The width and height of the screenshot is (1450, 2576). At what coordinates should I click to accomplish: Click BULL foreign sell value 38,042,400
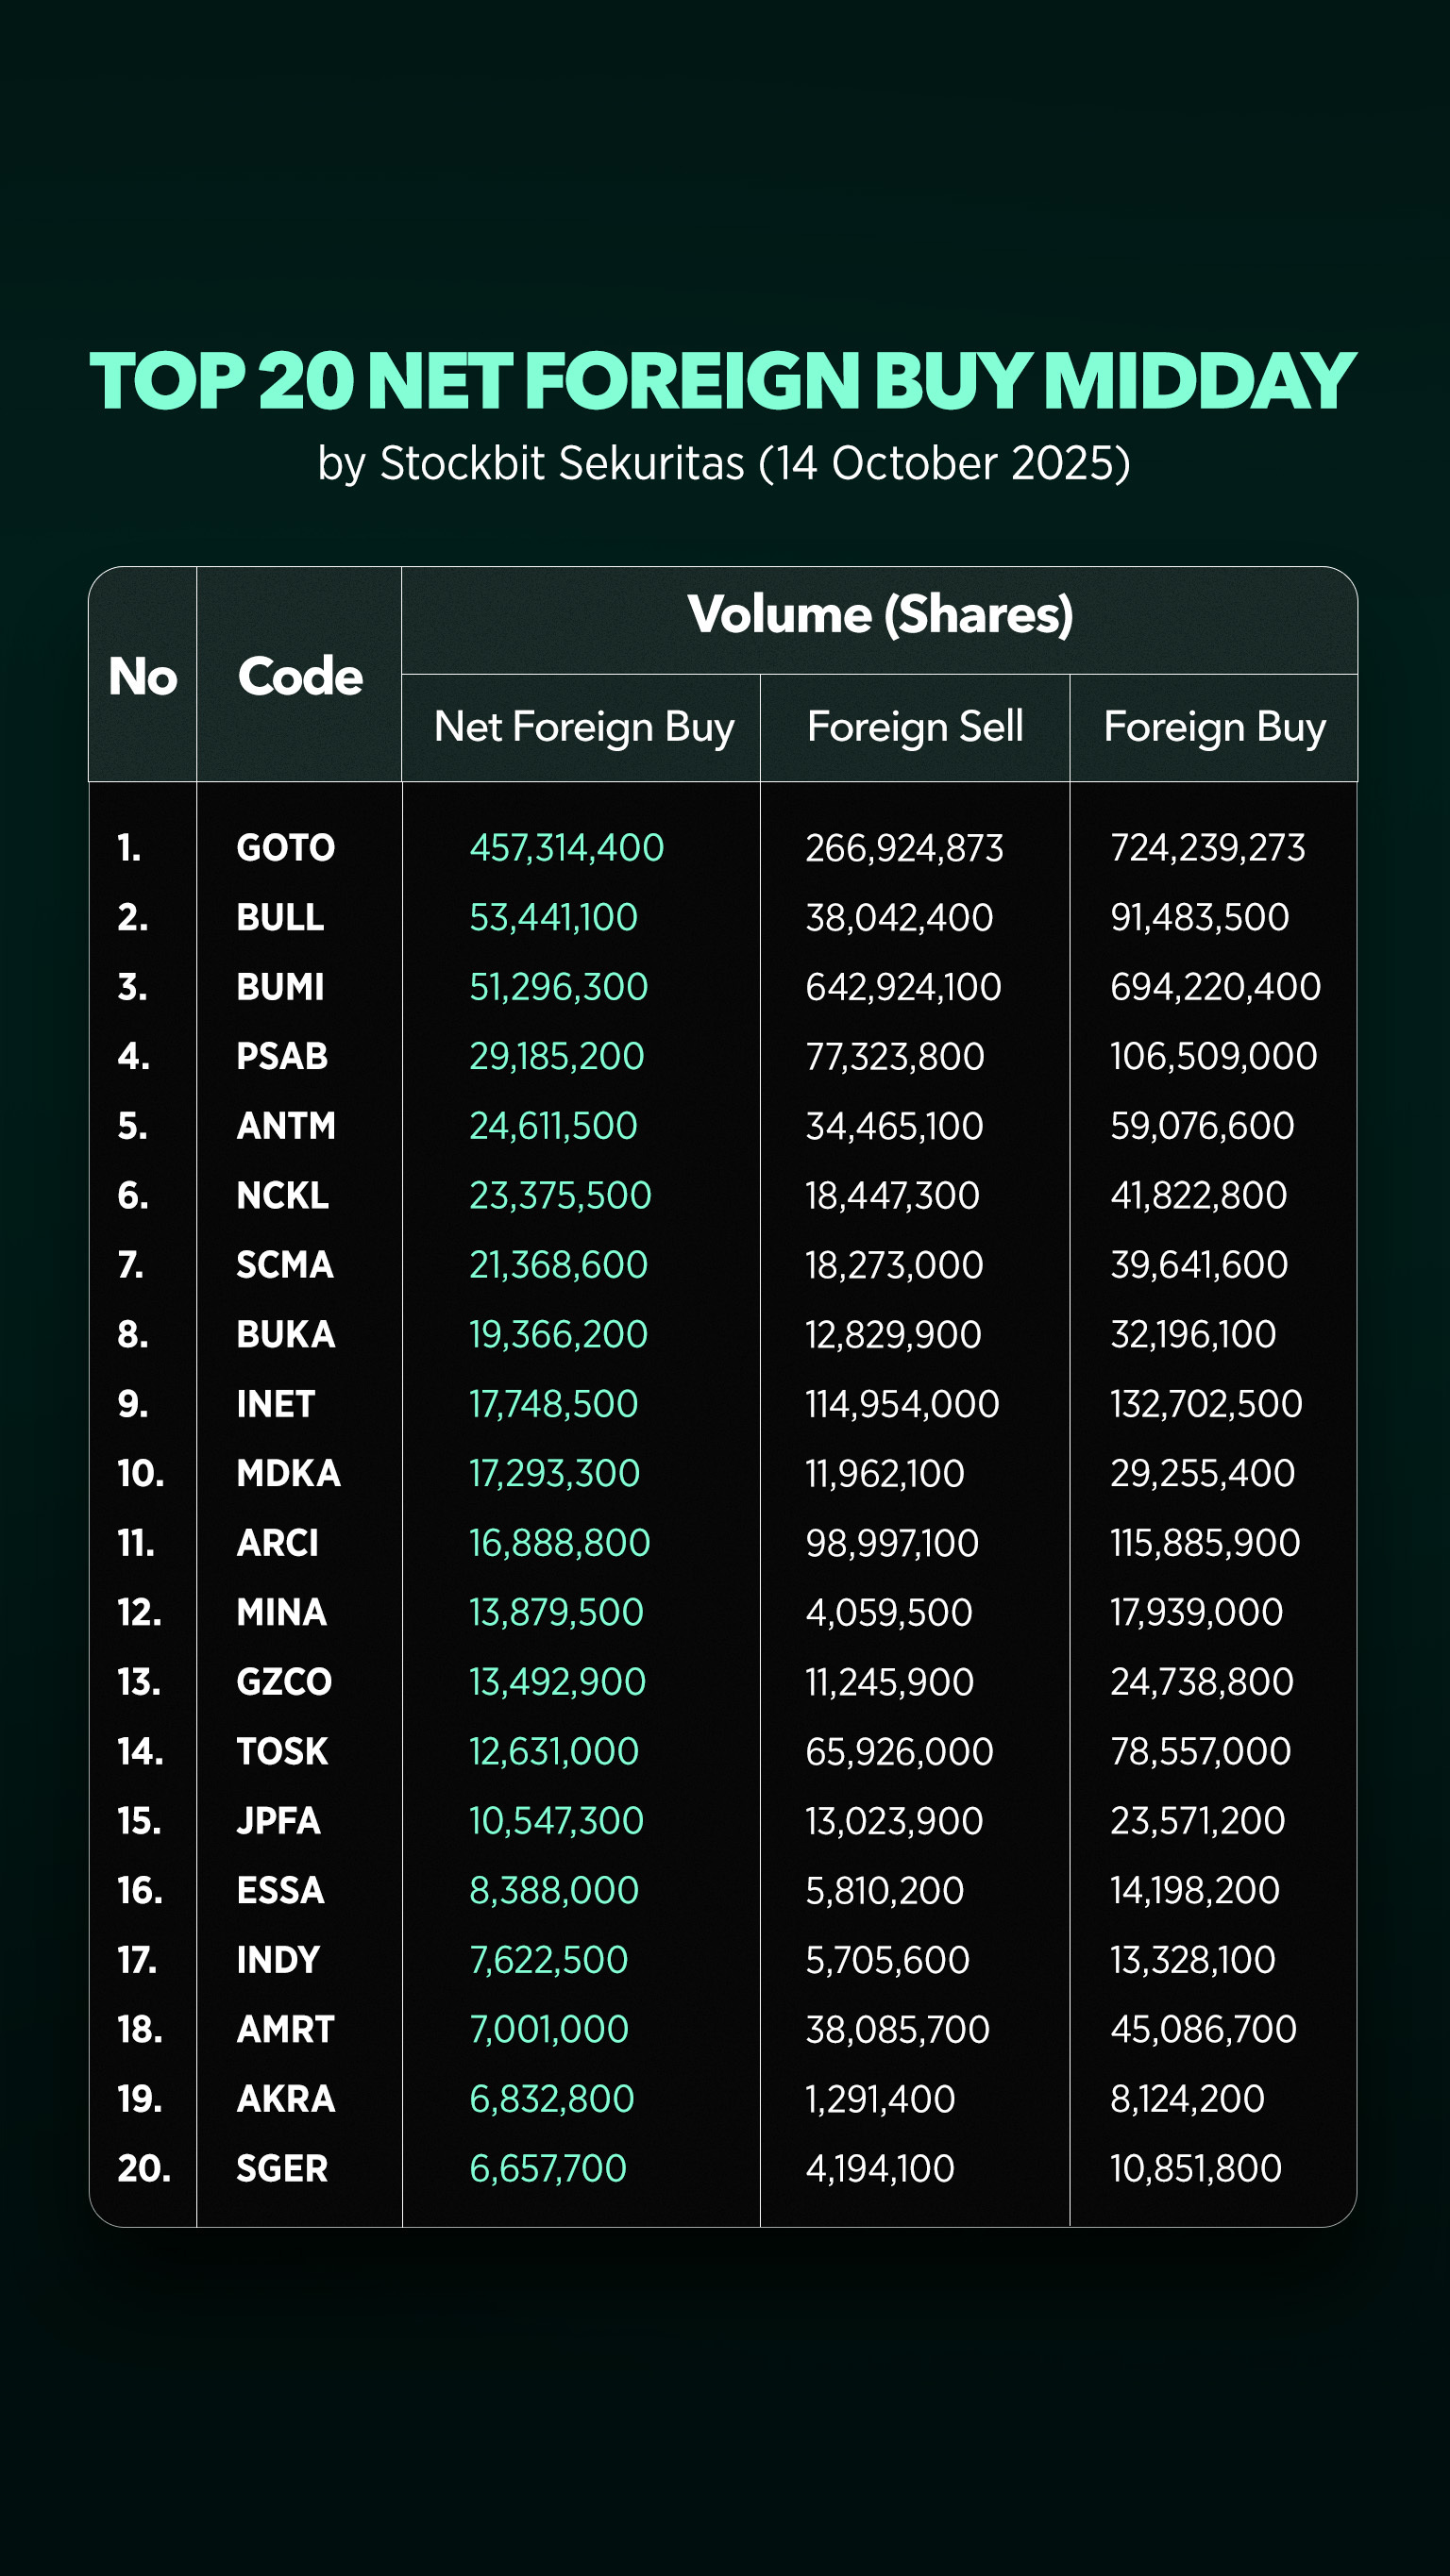click(899, 918)
